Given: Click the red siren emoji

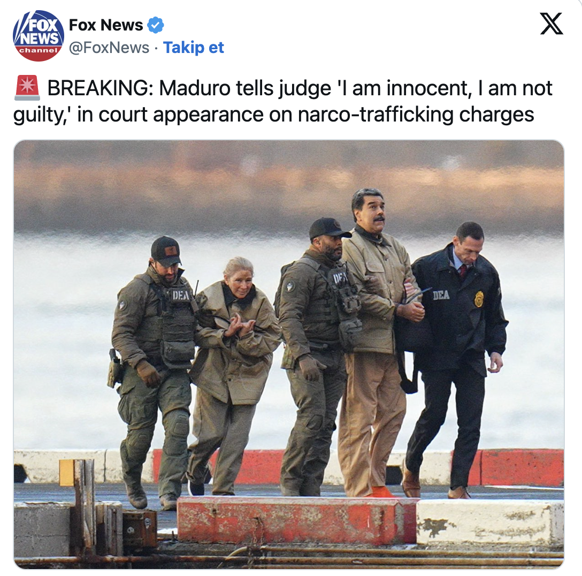Looking at the screenshot, I should (x=27, y=88).
